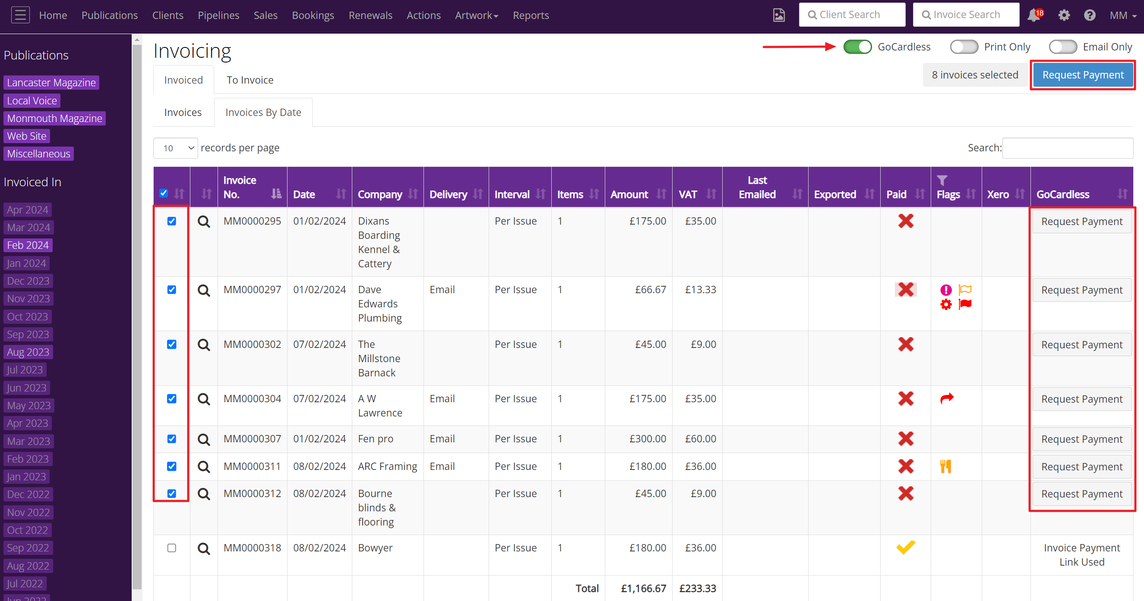This screenshot has height=601, width=1144.
Task: Click the Flags column filter funnel icon
Action: pyautogui.click(x=942, y=180)
